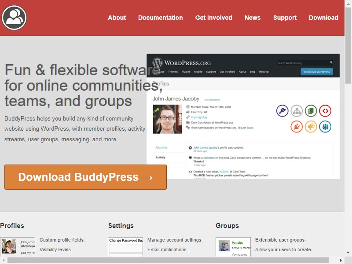Click the blue Download WordPress button
Screen dimensions: 352x264
pos(317,72)
